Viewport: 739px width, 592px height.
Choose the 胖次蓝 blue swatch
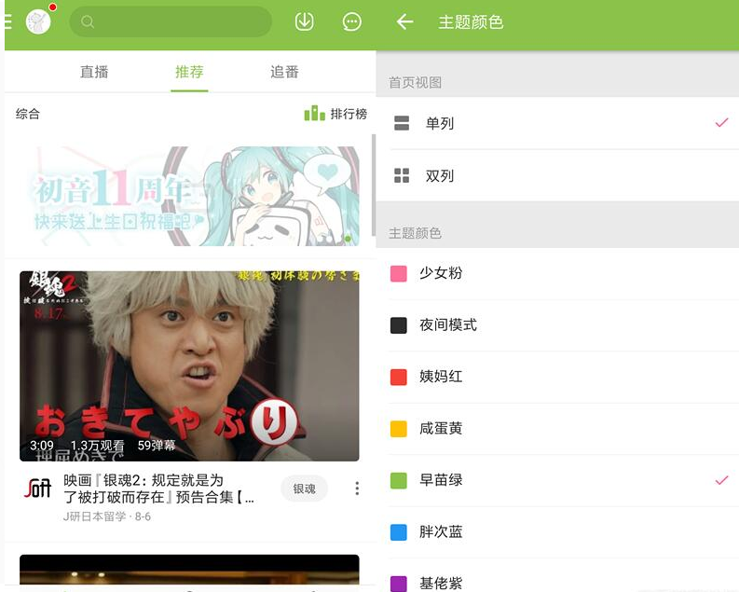click(x=399, y=532)
